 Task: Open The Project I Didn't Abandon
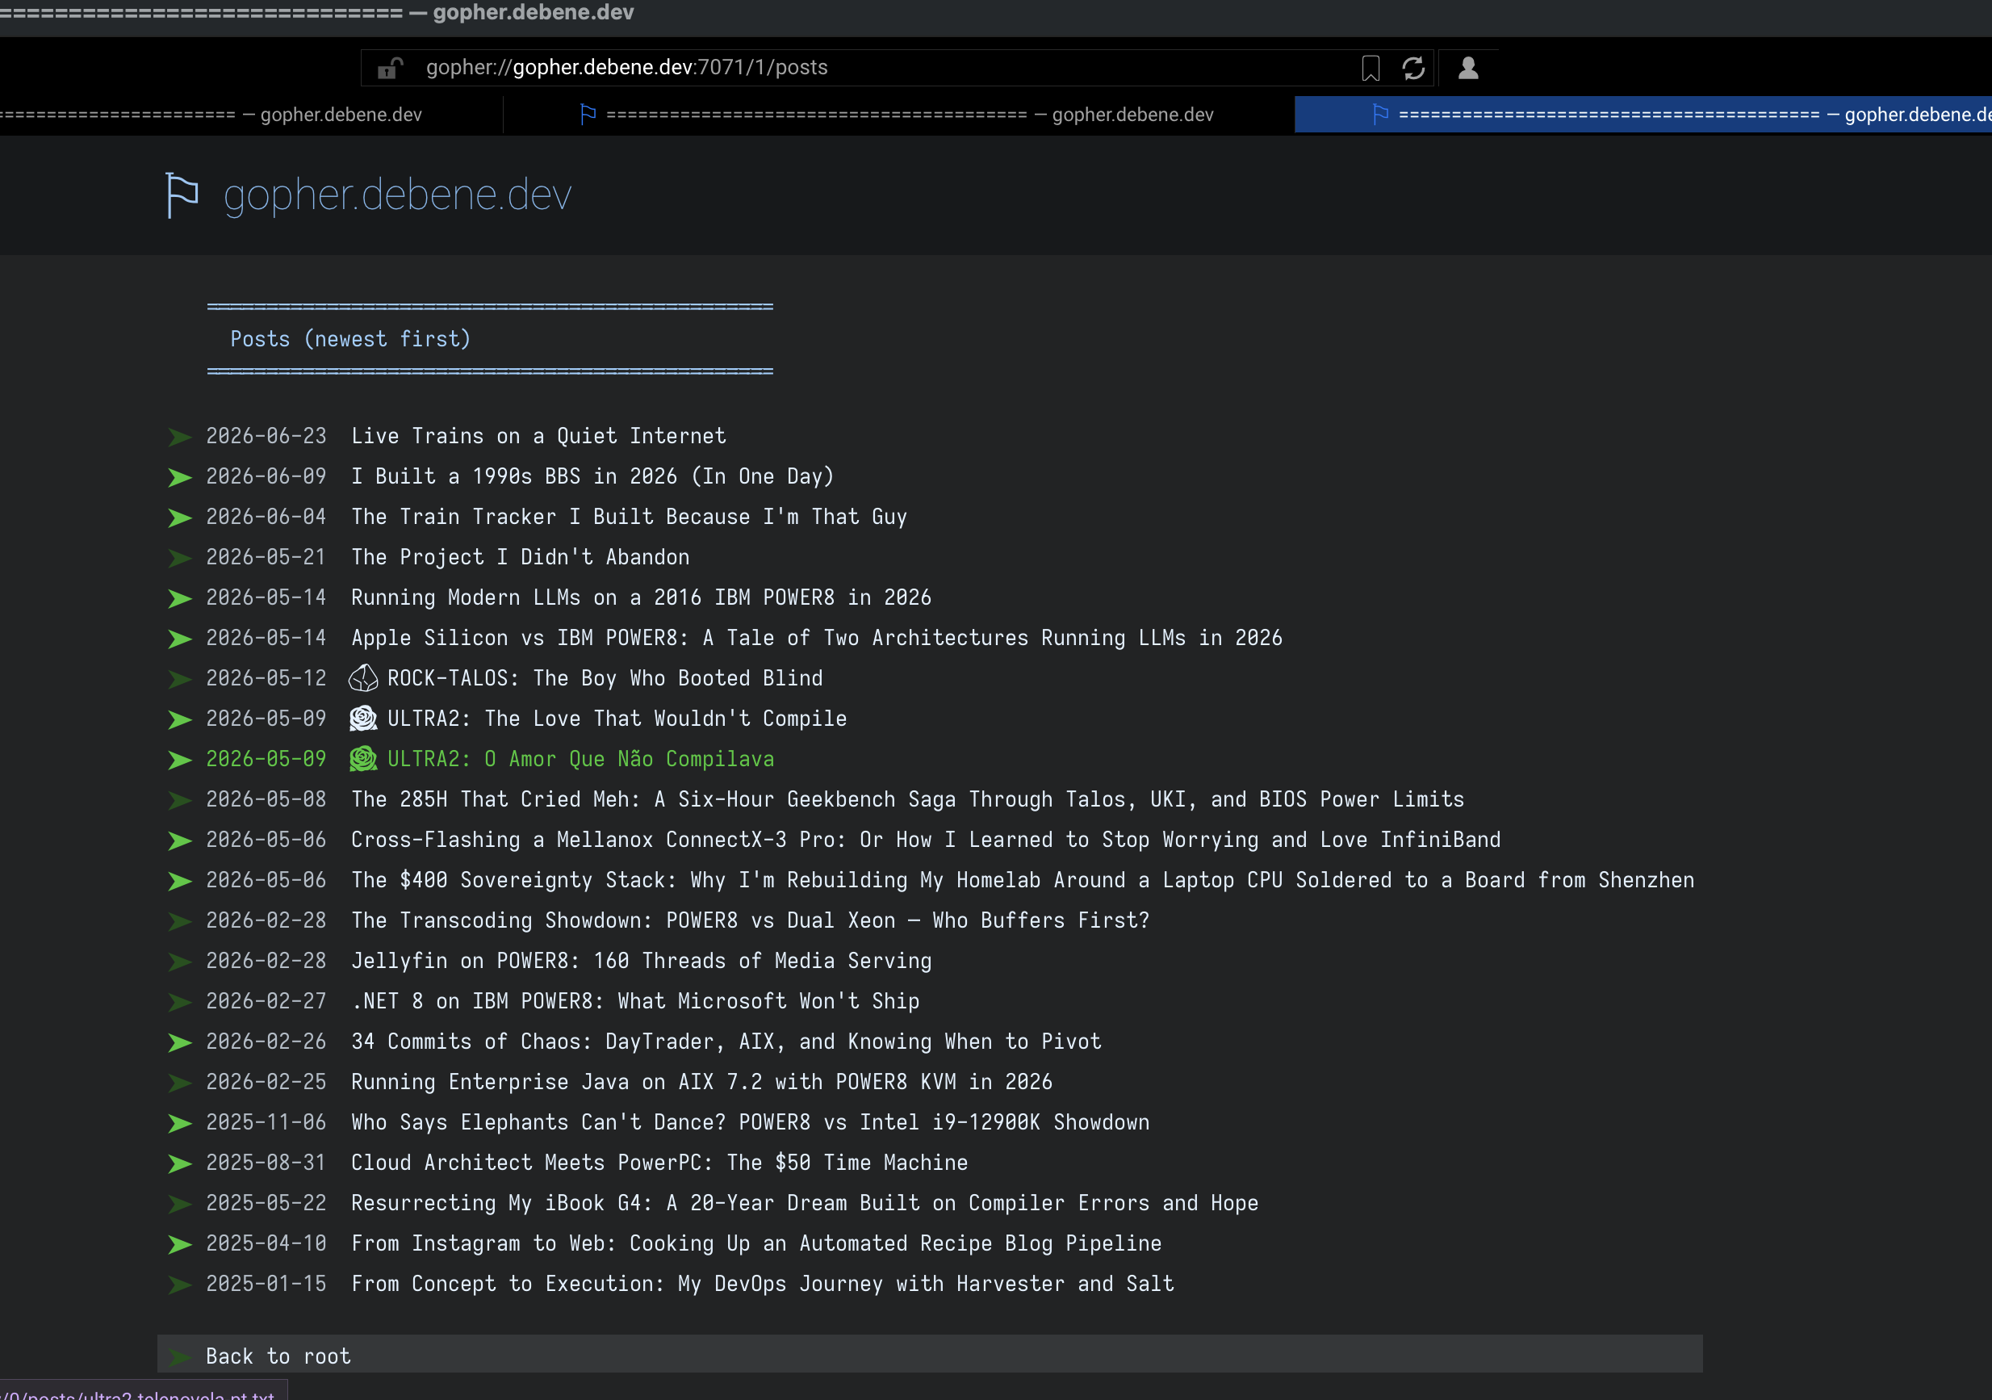click(x=521, y=557)
